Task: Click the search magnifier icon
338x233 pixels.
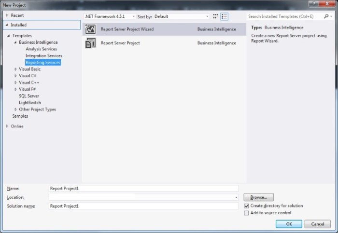Action: click(326, 16)
